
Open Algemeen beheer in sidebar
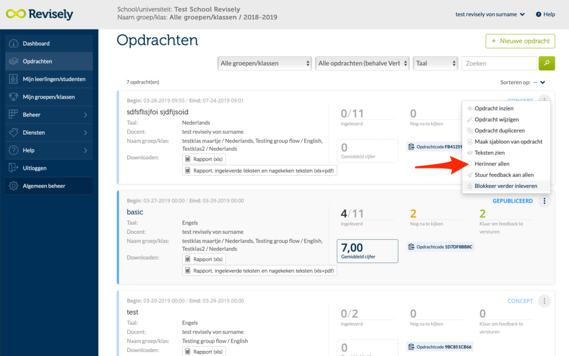(49, 186)
